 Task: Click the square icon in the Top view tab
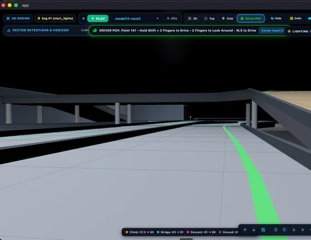[x=206, y=18]
